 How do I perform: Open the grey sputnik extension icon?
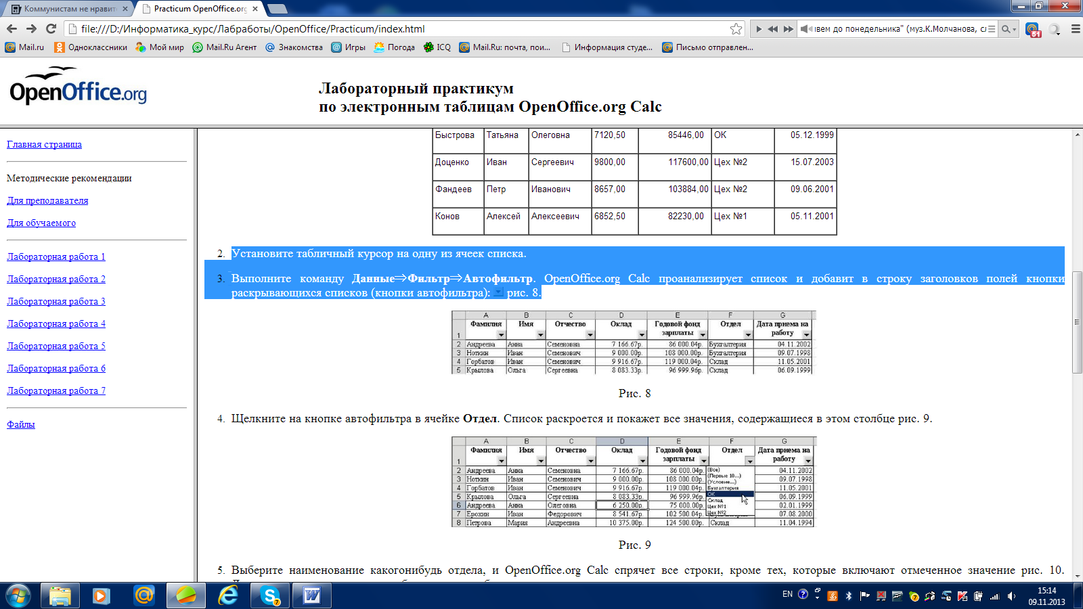pos(1055,29)
